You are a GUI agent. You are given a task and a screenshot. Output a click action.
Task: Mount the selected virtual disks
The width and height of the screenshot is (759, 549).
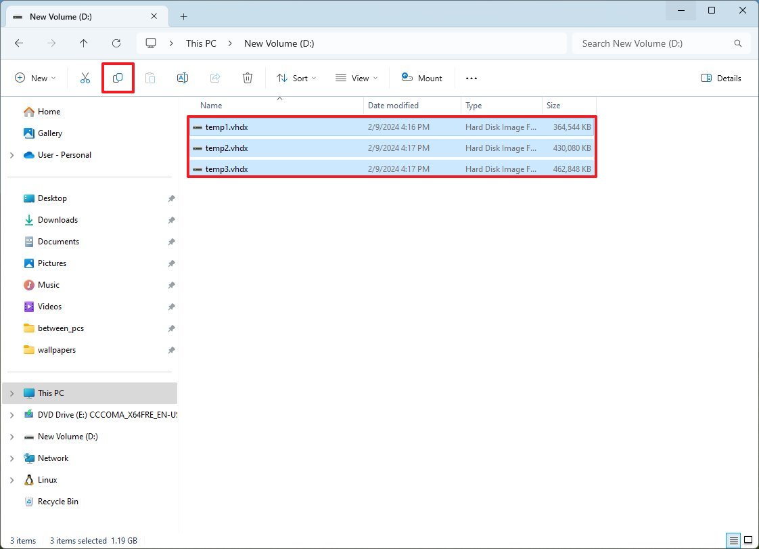coord(421,78)
